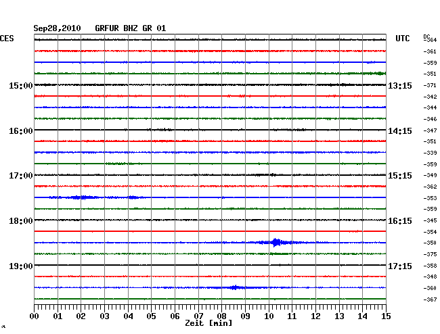Viewport: 440px width, 334px height.
Task: Click the Zeit [min] axis title
Action: pyautogui.click(x=208, y=323)
